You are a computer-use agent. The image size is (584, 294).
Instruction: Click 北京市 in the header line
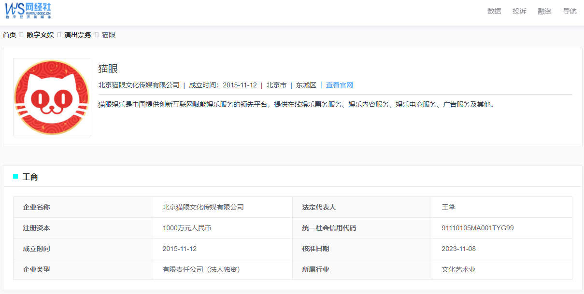276,85
